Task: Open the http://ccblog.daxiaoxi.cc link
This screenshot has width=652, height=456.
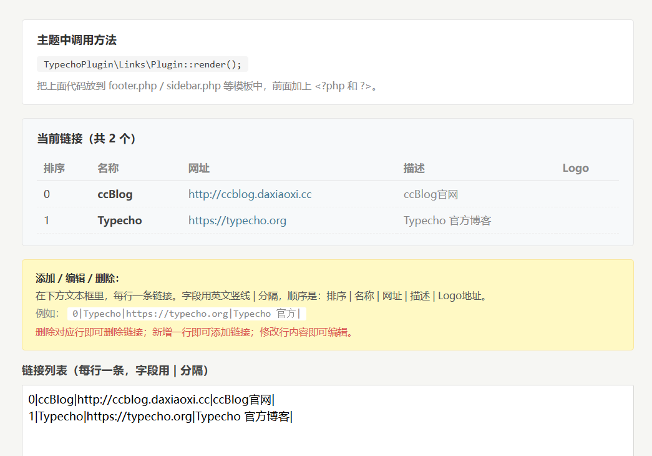Action: coord(250,194)
